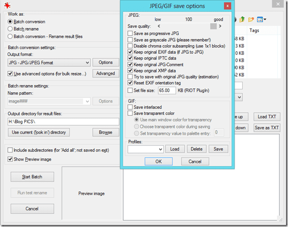288x227 pixels.
Task: Click the create new folder icon
Action: (250, 19)
